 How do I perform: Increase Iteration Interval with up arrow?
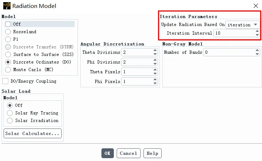pos(257,31)
